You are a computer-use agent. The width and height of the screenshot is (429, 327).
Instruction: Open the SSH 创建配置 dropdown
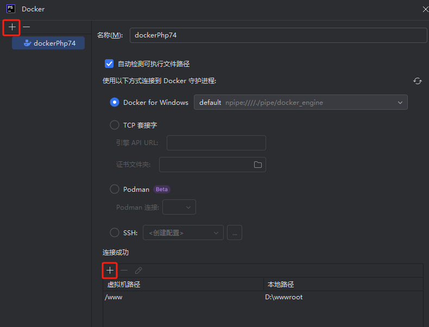[x=183, y=232]
